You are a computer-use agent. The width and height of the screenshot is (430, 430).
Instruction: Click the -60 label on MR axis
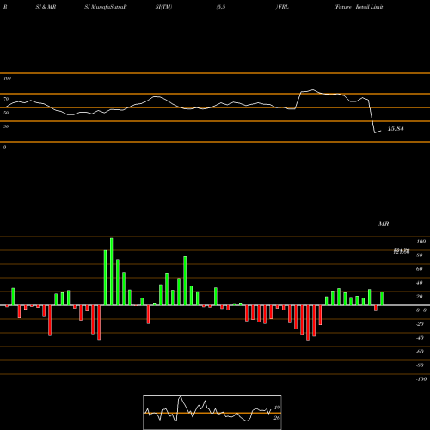click(x=420, y=352)
